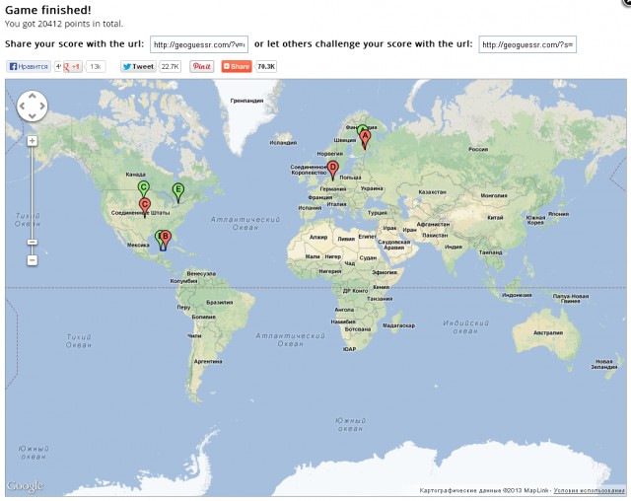Click the Япония map label
Viewport: 631px width, 501px height.
point(558,214)
